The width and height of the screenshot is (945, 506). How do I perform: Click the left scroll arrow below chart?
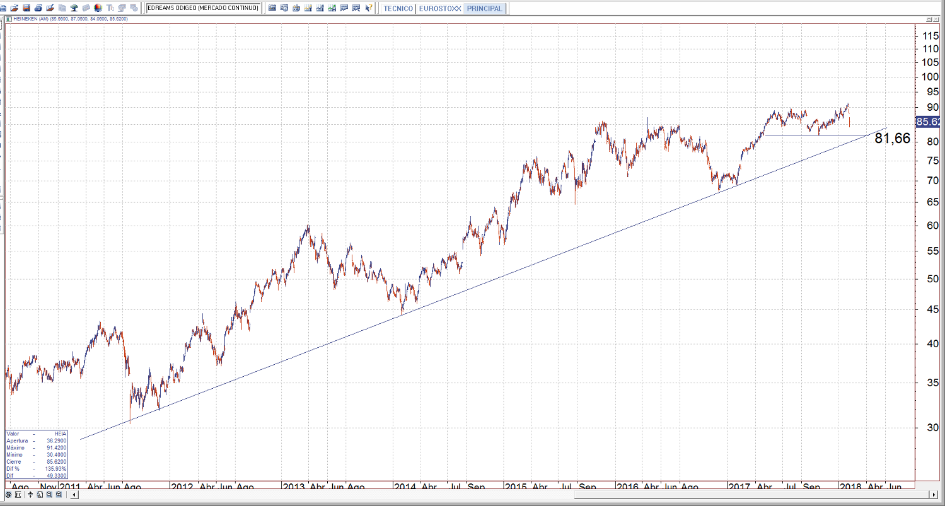click(74, 495)
